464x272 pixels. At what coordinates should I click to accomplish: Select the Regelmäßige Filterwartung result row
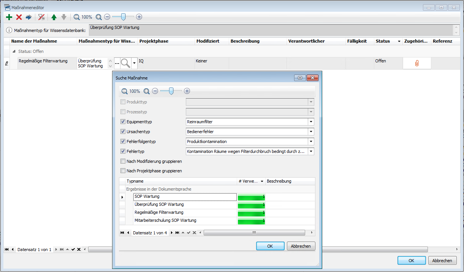coord(159,213)
